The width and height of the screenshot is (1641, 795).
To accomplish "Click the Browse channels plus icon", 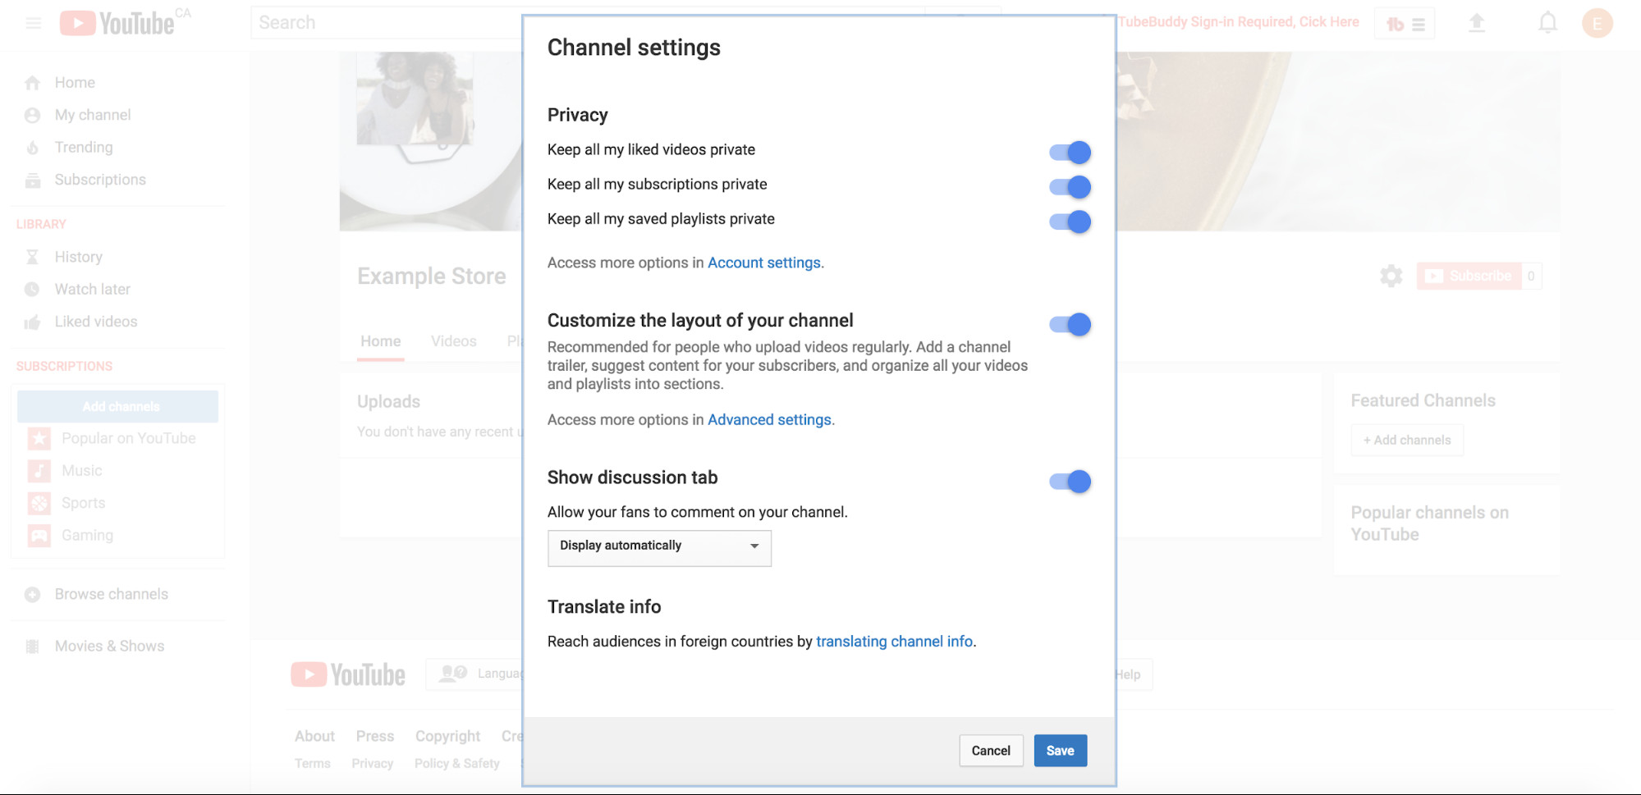I will pyautogui.click(x=32, y=595).
